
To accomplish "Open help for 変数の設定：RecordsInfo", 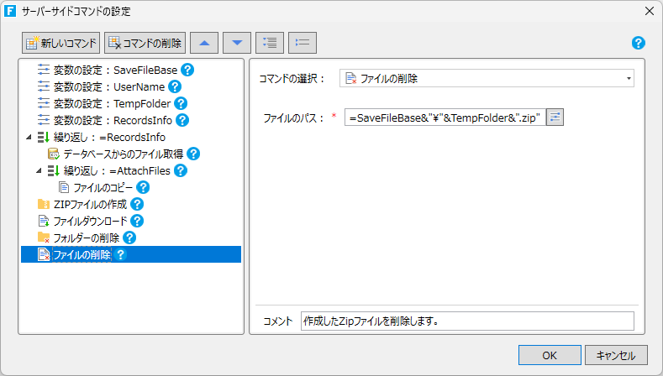I will [182, 120].
